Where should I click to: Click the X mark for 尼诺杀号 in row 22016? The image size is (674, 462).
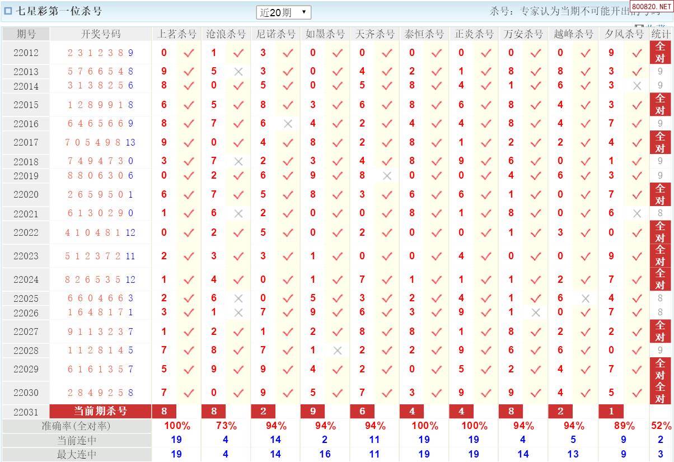(x=288, y=124)
